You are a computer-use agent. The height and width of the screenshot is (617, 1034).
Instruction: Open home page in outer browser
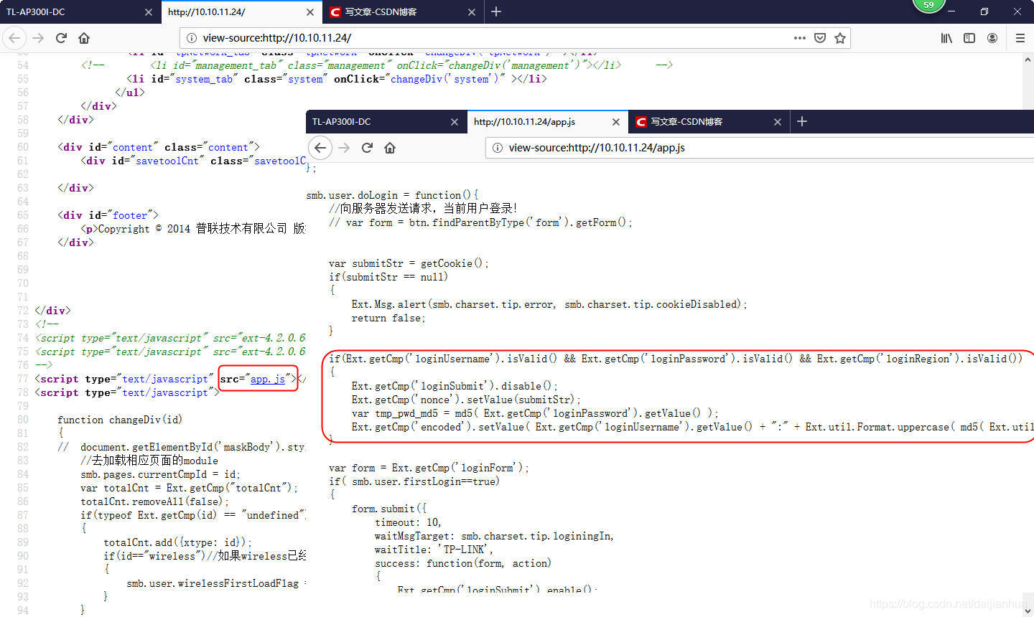[x=84, y=38]
